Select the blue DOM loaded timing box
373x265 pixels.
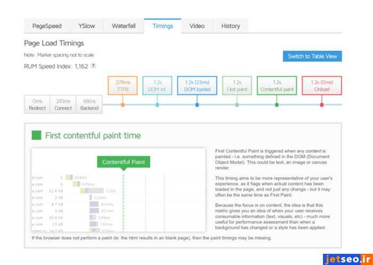(197, 86)
